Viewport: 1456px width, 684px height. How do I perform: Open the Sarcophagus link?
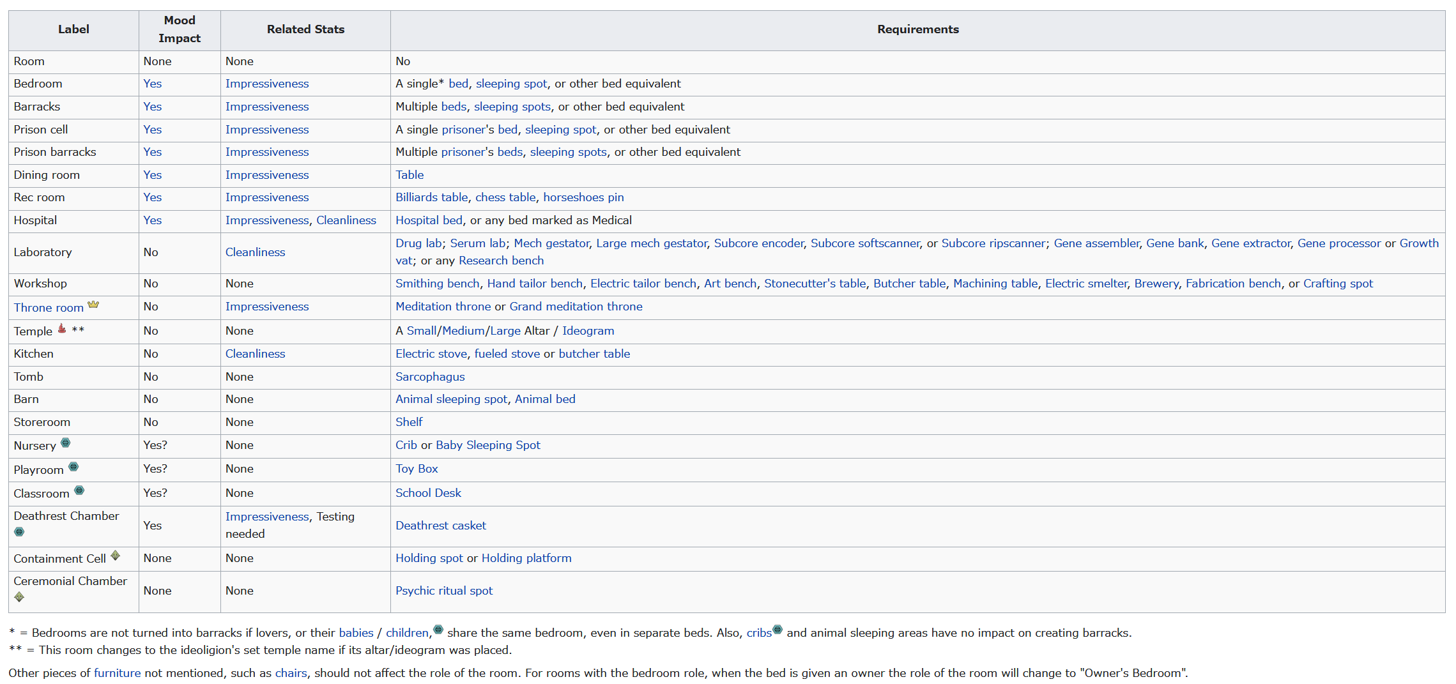pyautogui.click(x=430, y=377)
